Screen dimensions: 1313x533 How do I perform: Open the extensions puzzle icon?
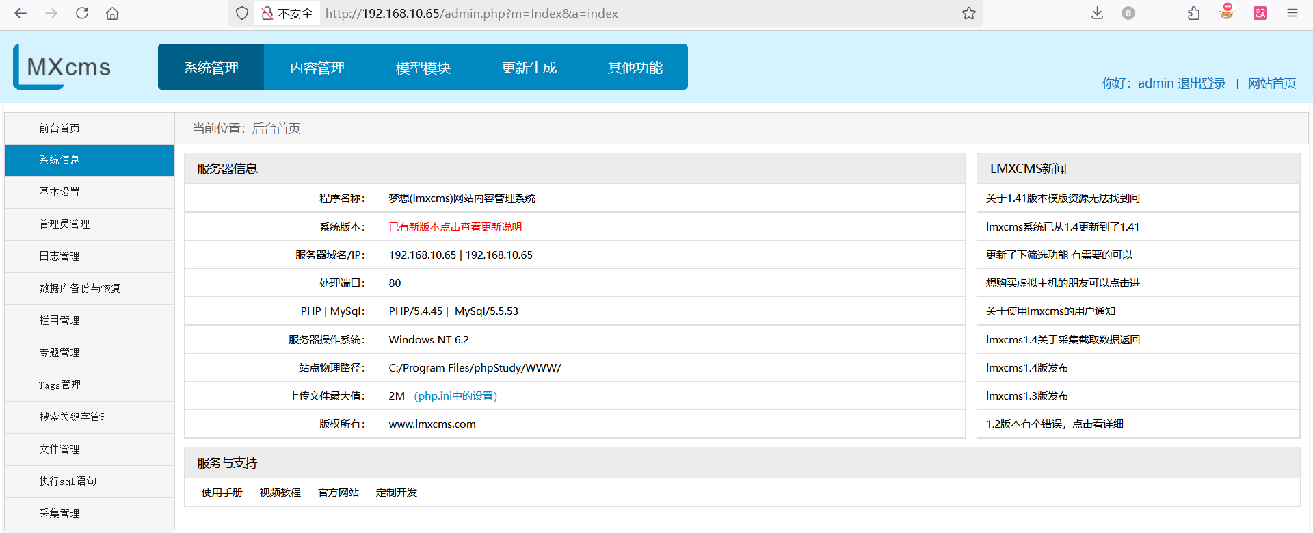[1193, 13]
